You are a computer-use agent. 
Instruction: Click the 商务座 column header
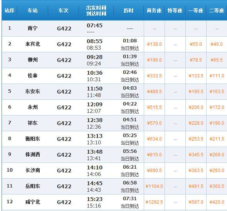pyautogui.click(x=154, y=10)
